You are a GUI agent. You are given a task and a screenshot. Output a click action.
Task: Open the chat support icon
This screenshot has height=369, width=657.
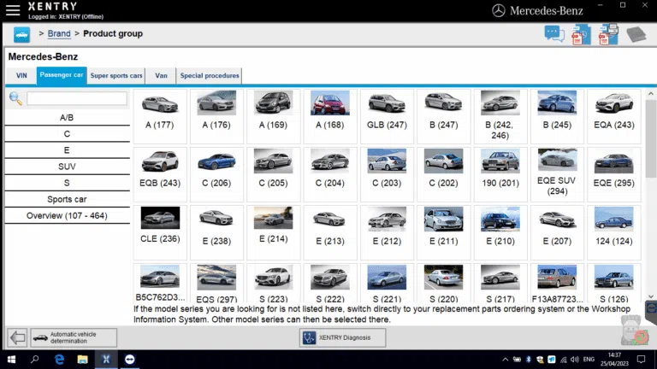pos(554,34)
